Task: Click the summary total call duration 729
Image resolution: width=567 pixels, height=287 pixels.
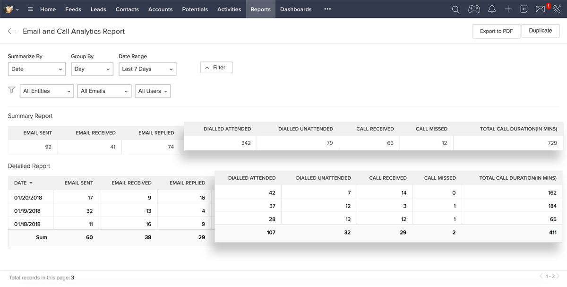Action: 552,143
